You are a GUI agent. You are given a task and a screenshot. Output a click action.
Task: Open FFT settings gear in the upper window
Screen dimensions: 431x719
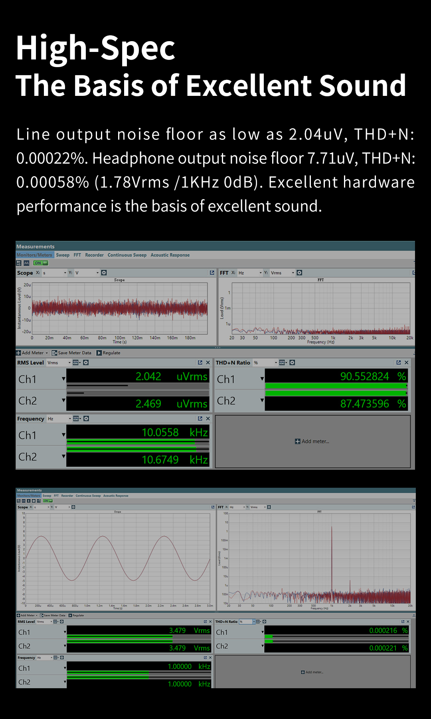(x=299, y=273)
